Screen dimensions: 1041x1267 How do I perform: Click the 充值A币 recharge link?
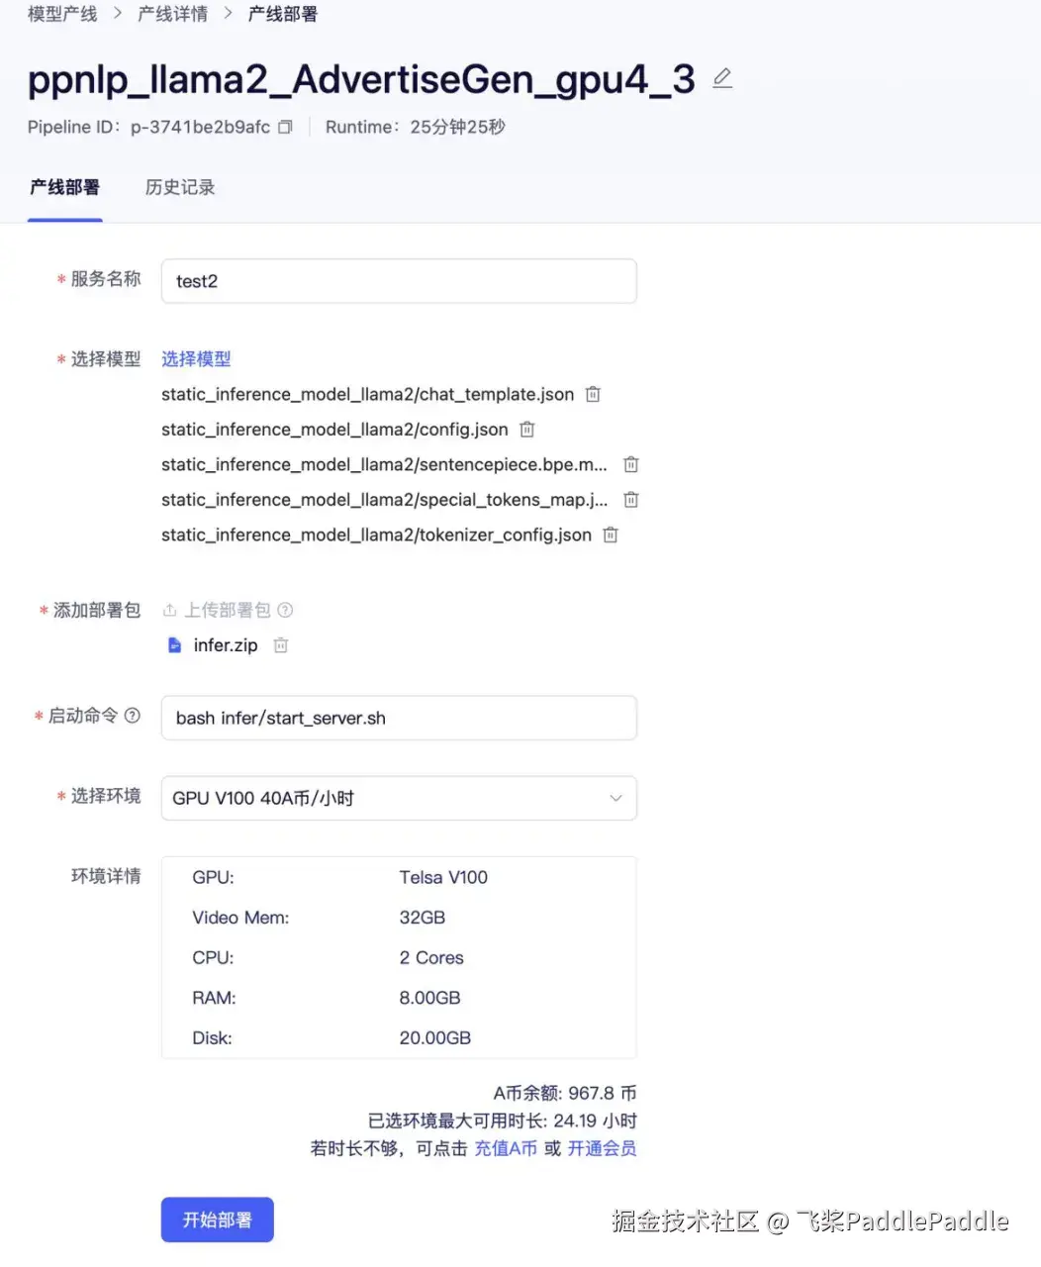[x=506, y=1148]
